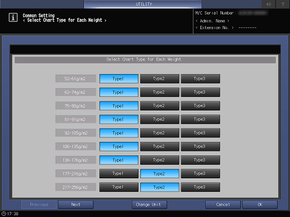Image resolution: width=290 pixels, height=217 pixels.
Task: Click the 92-105g/m2 weight label
Action: (x=76, y=133)
